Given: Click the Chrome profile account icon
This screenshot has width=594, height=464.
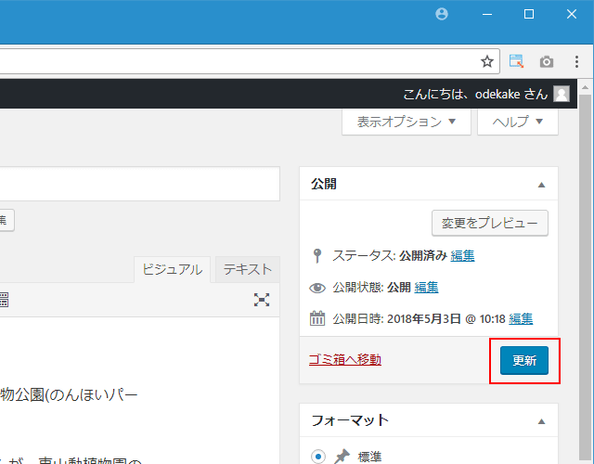Looking at the screenshot, I should pos(441,14).
